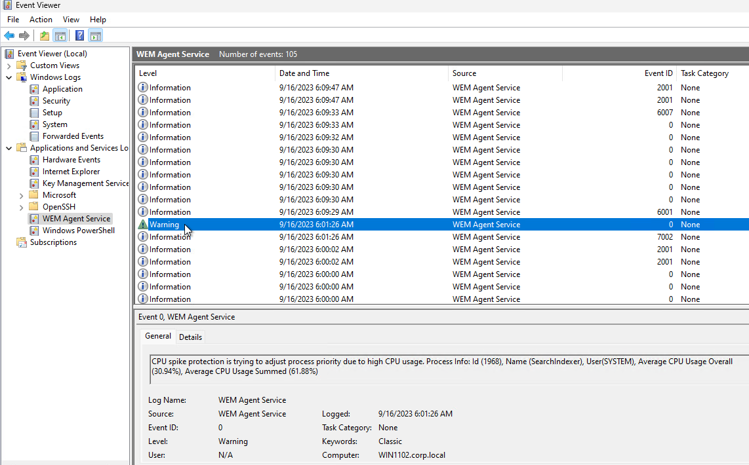Select the Internet Explorer log icon

tap(34, 172)
